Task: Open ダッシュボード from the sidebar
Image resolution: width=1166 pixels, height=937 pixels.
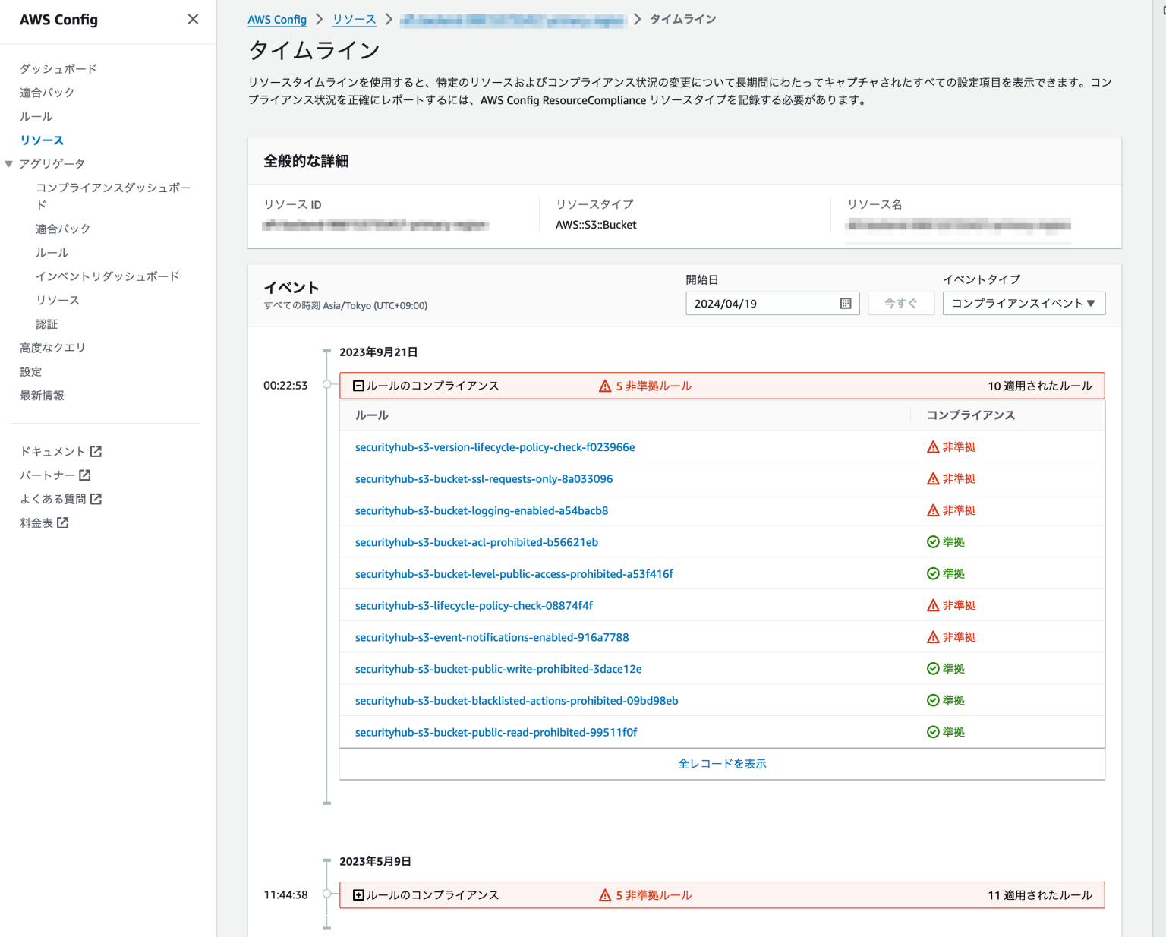Action: tap(58, 68)
